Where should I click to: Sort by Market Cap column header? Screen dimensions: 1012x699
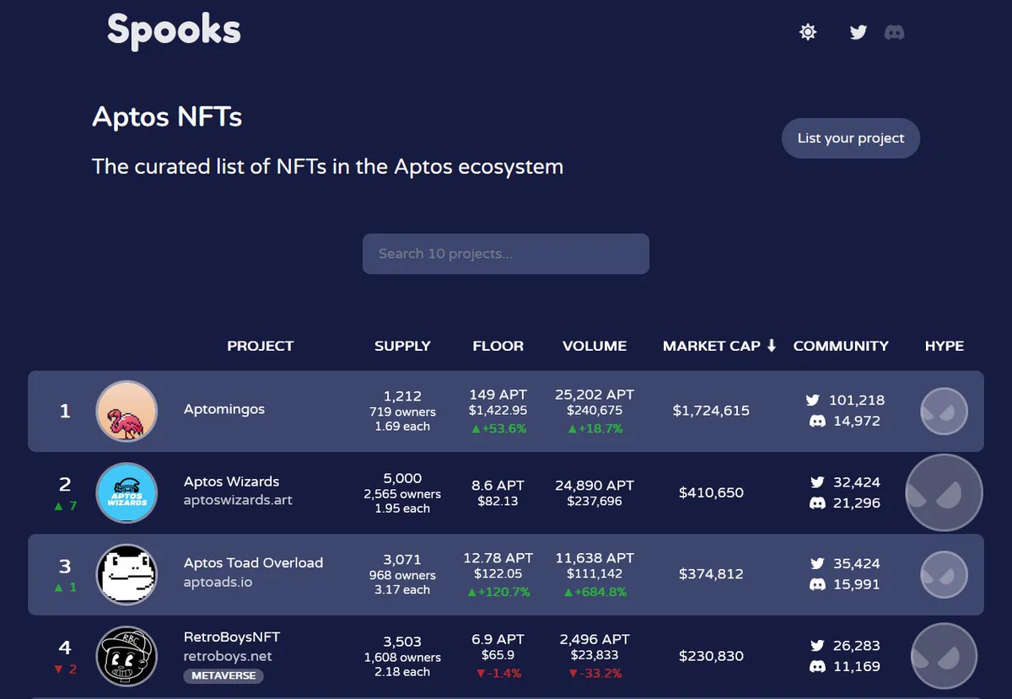point(719,346)
